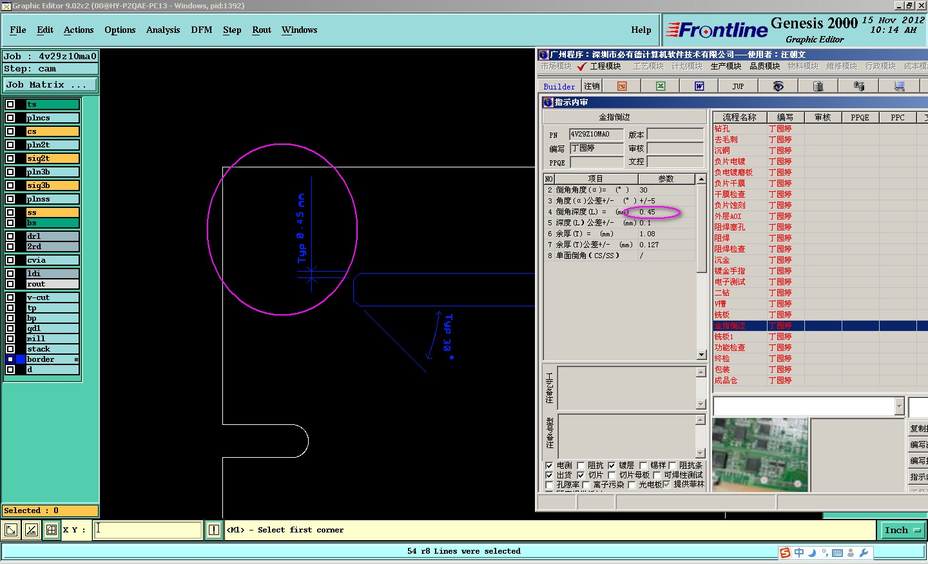Click the Word export icon in toolbar
The height and width of the screenshot is (564, 928).
tap(699, 86)
